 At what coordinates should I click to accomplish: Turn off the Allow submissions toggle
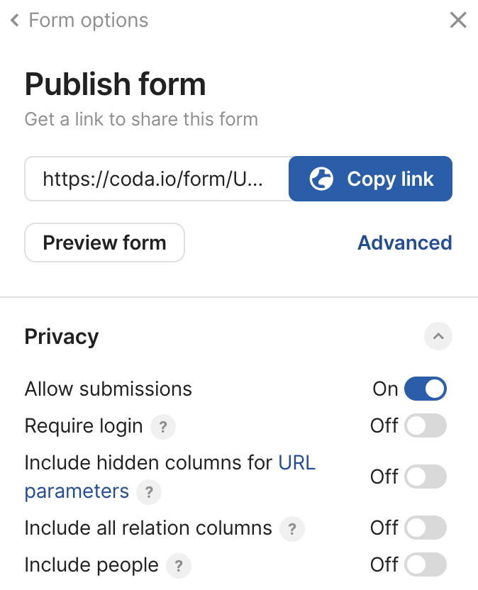click(426, 389)
